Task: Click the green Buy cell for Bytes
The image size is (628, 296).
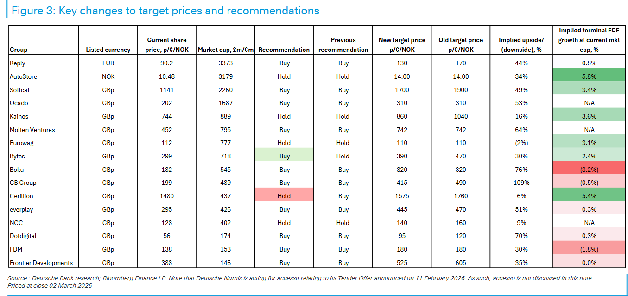Action: click(x=284, y=156)
